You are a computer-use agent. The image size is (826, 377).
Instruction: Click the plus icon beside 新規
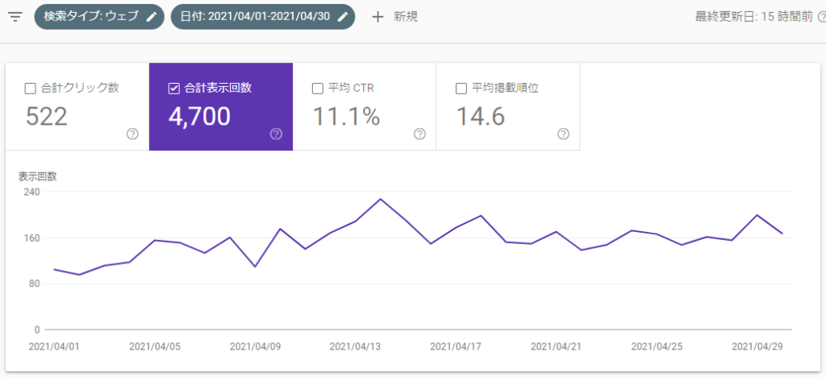pos(378,17)
